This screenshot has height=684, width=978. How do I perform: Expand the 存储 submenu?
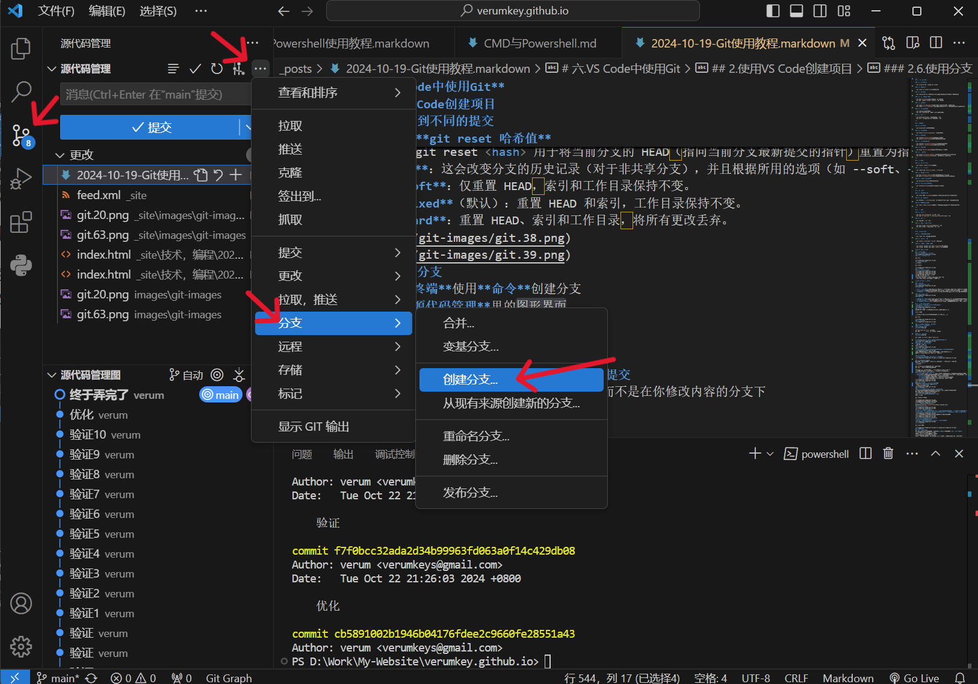(333, 370)
